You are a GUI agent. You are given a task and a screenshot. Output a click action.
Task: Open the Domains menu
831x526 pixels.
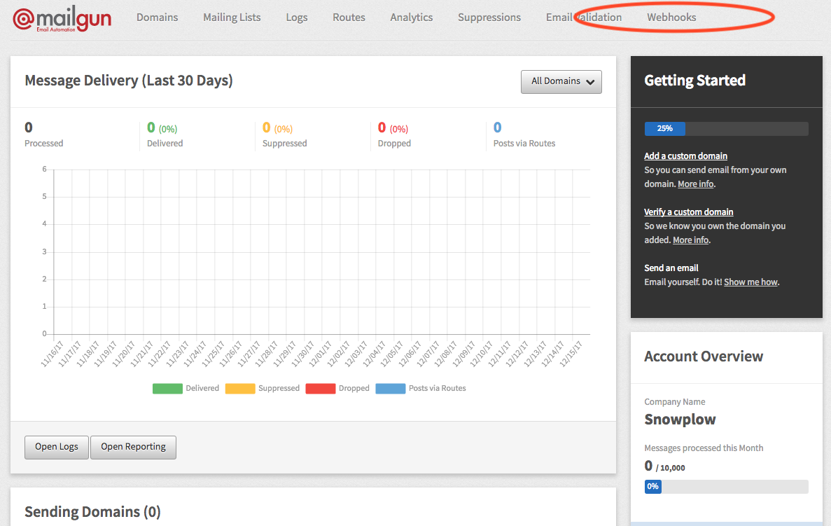click(157, 18)
